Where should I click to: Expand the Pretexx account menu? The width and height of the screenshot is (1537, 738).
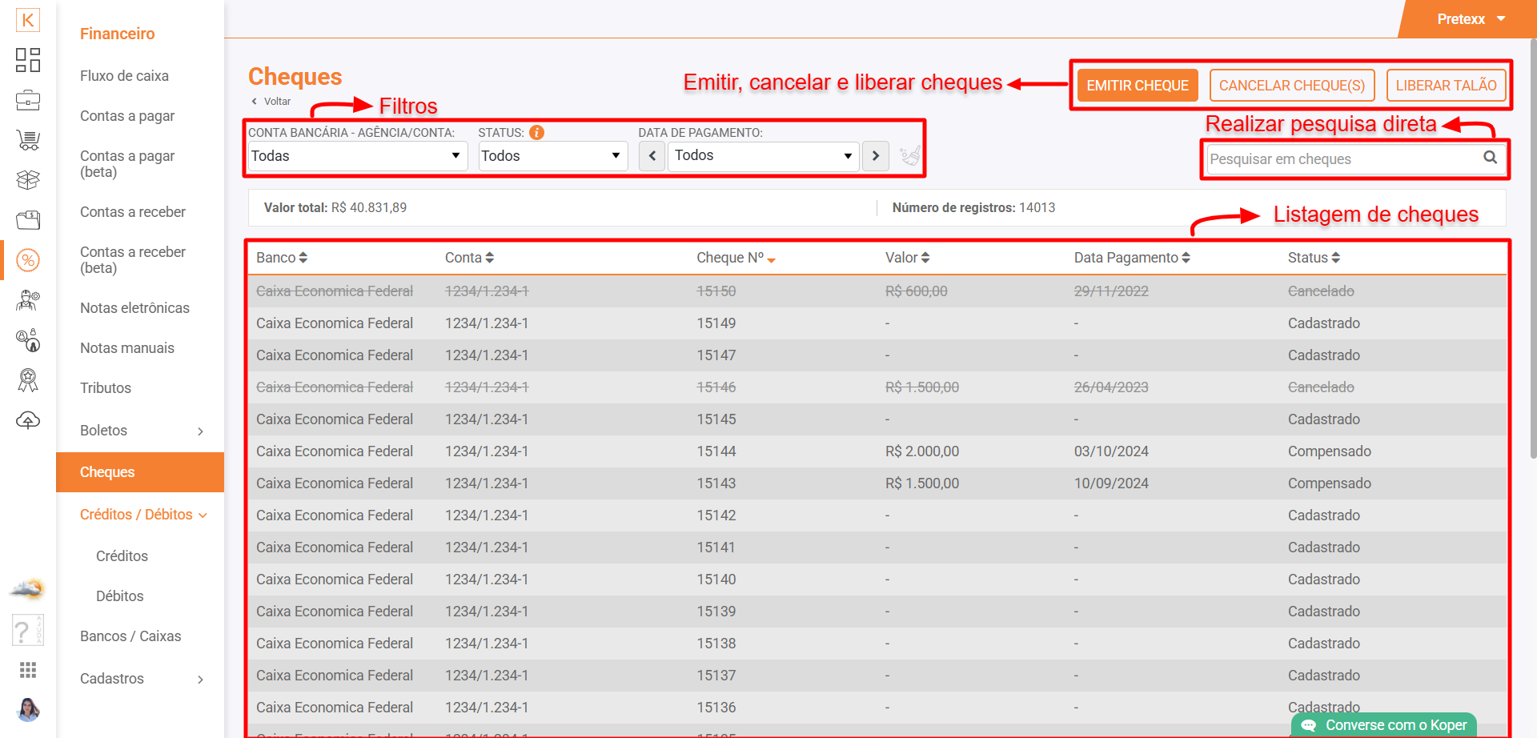coord(1471,19)
